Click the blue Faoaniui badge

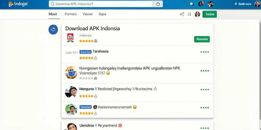pyautogui.click(x=86, y=107)
